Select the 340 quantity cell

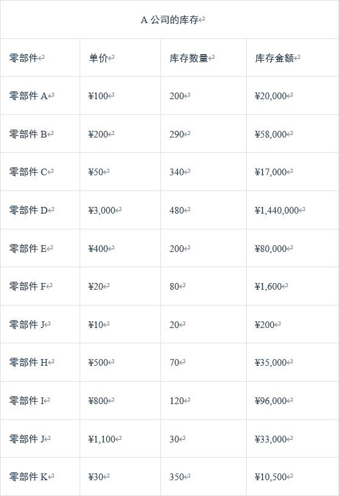coord(204,172)
